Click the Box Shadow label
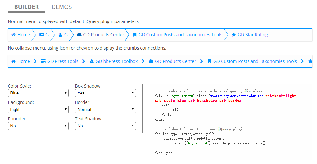Image resolution: width=317 pixels, height=164 pixels. 88,86
